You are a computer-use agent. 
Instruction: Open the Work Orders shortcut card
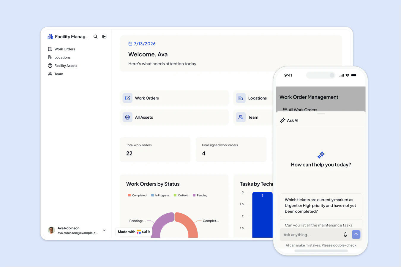click(x=174, y=98)
